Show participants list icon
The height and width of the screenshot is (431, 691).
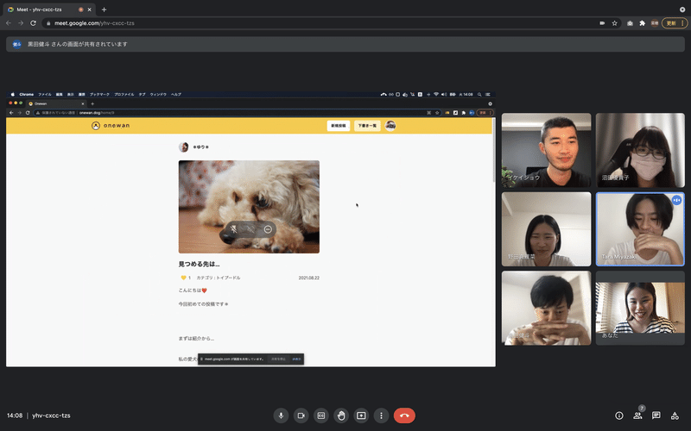pyautogui.click(x=637, y=415)
